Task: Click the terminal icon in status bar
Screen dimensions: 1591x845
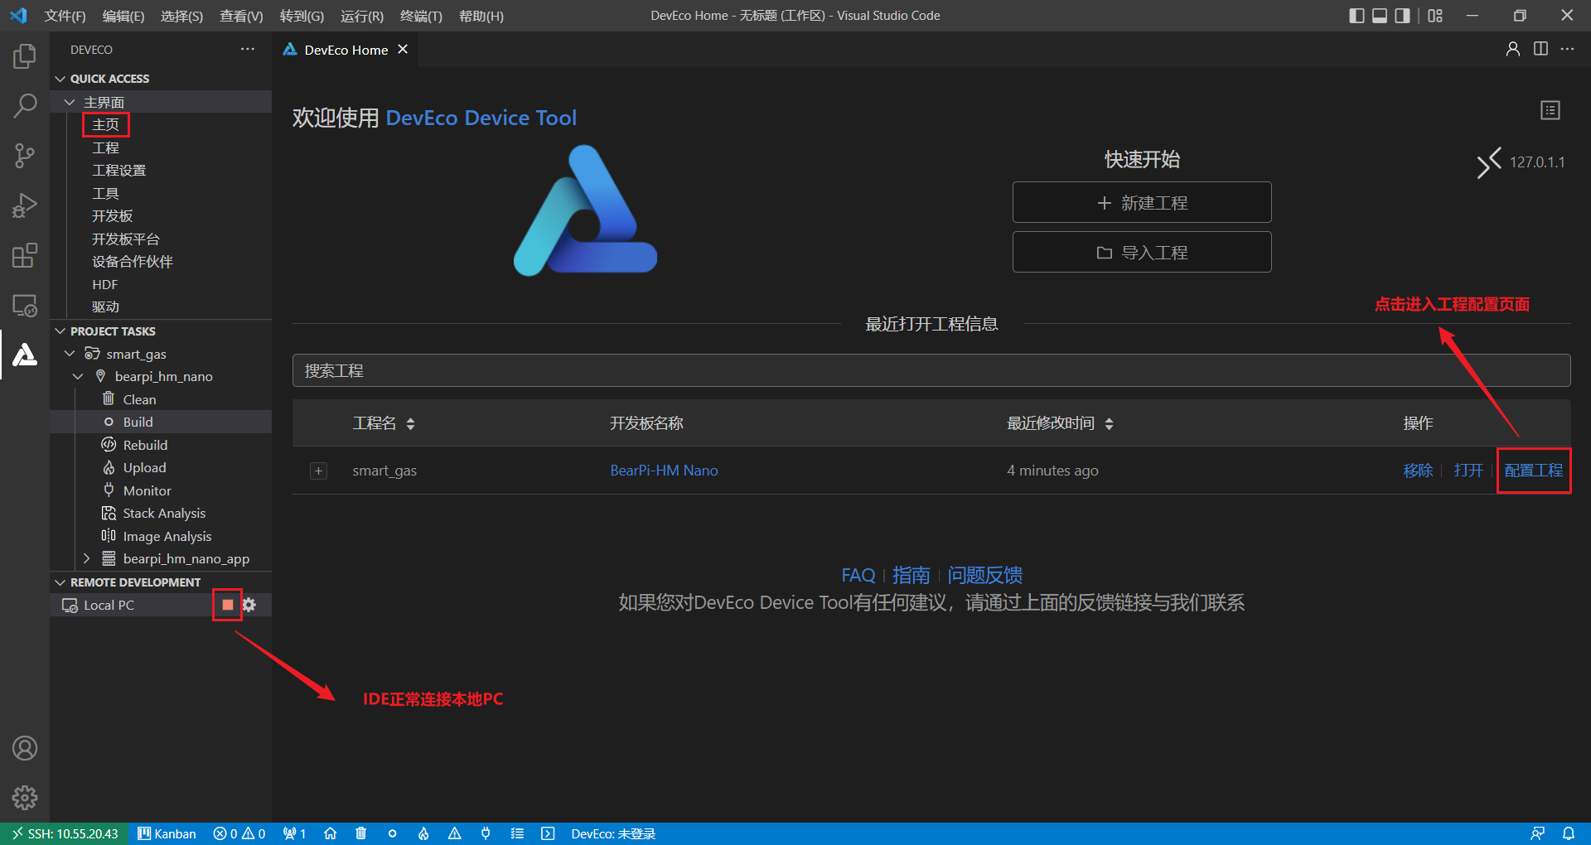Action: [x=548, y=833]
